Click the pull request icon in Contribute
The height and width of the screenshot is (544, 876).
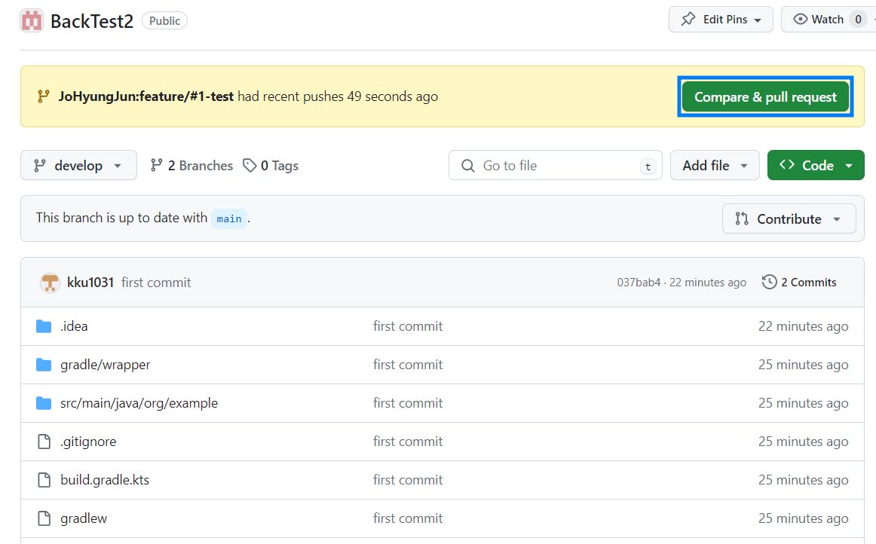click(741, 219)
